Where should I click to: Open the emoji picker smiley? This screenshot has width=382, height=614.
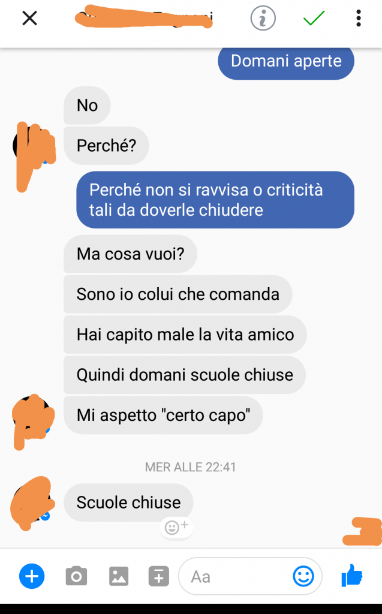coord(303,576)
